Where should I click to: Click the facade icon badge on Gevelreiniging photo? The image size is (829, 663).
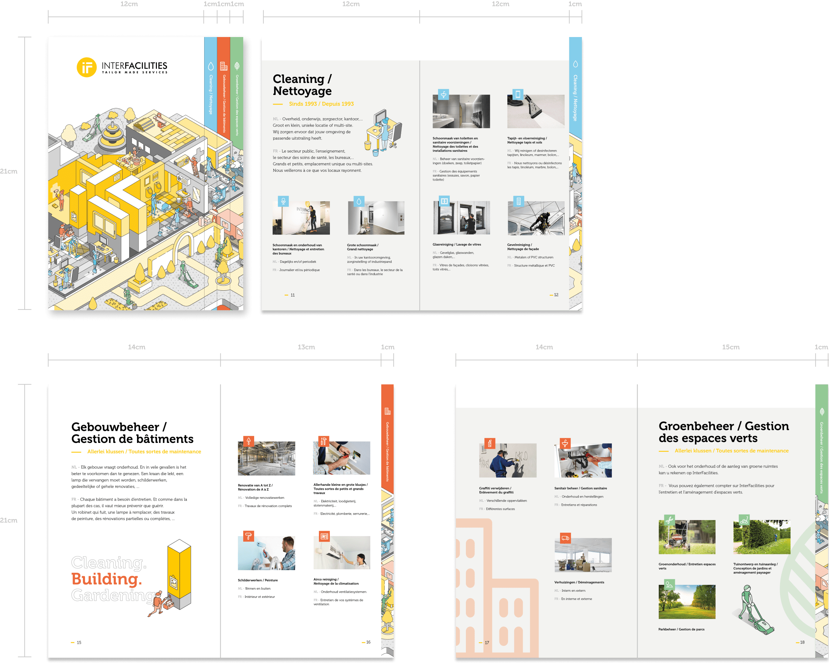coord(519,201)
